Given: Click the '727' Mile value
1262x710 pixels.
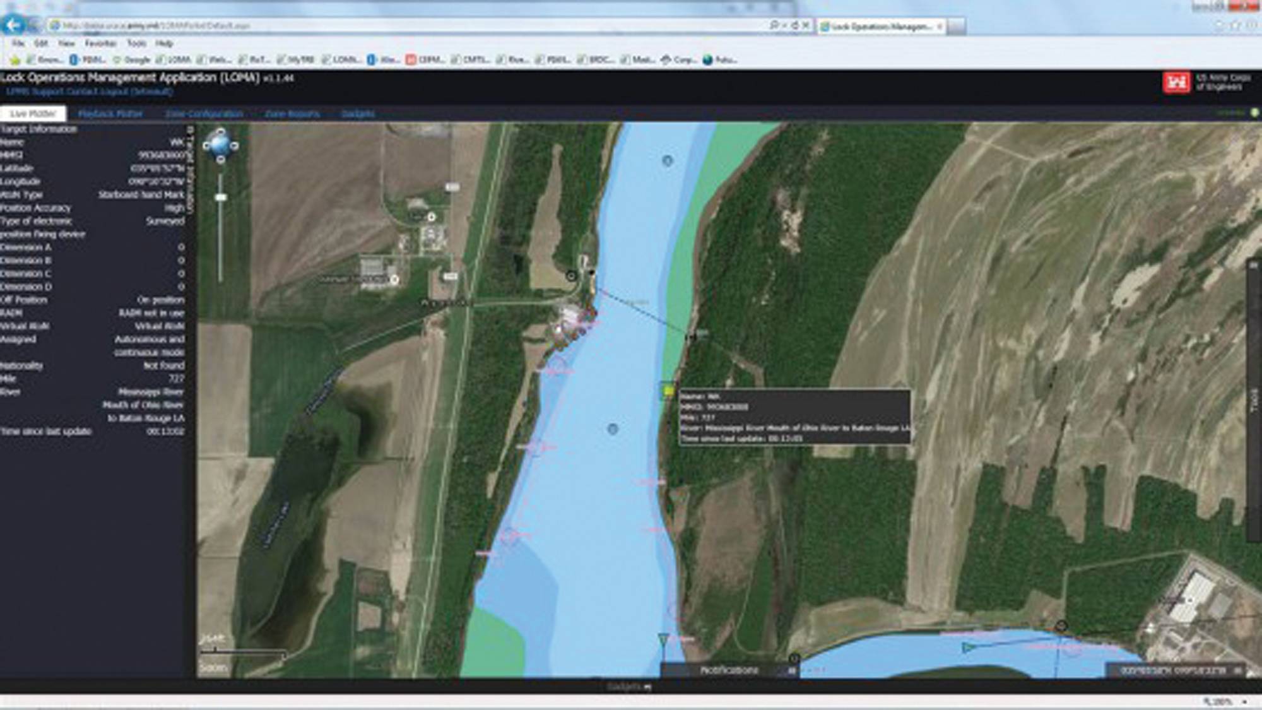Looking at the screenshot, I should pos(177,379).
